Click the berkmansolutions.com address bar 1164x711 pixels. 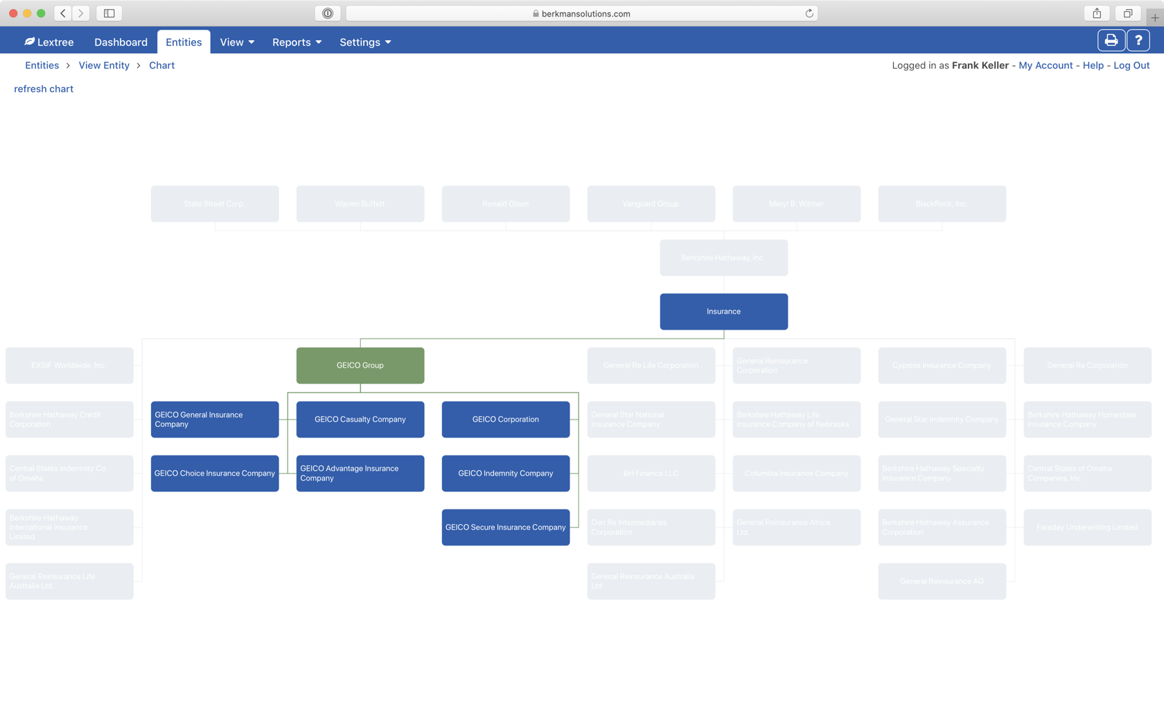pyautogui.click(x=581, y=13)
